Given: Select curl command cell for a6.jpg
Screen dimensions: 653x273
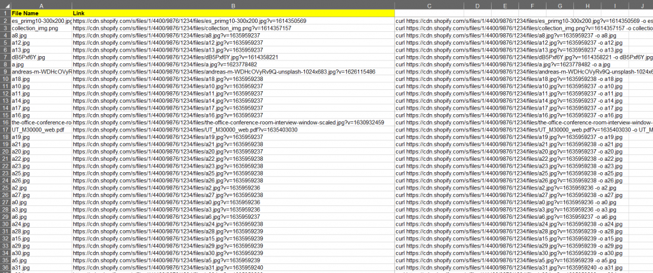Looking at the screenshot, I should [429, 217].
